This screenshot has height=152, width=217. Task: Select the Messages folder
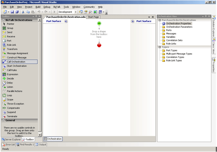[171, 34]
